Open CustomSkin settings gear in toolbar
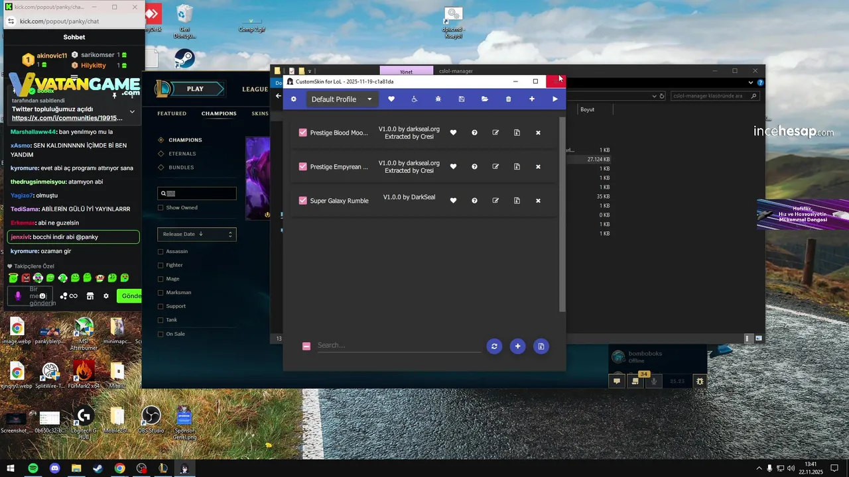 click(294, 99)
